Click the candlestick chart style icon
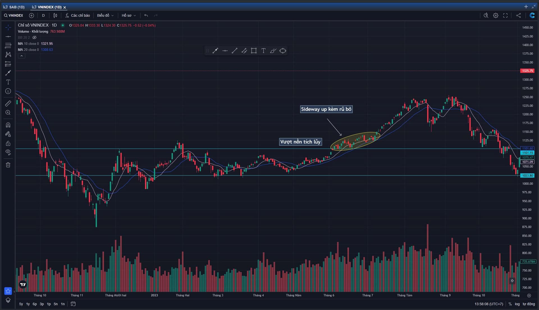 tap(55, 15)
